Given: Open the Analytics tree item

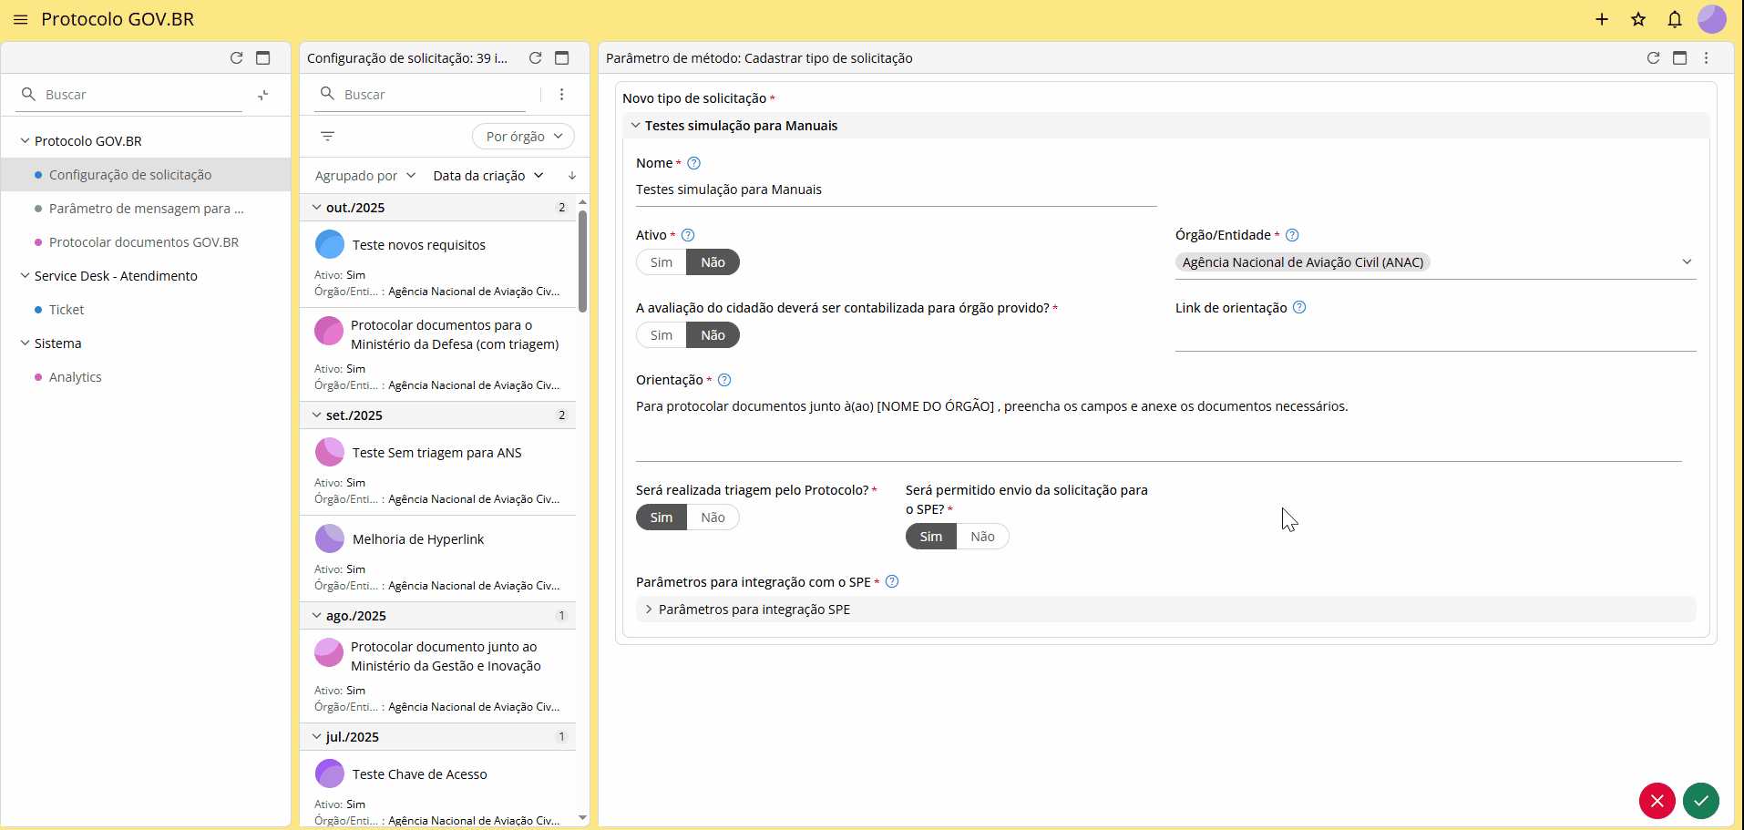Looking at the screenshot, I should (x=146, y=377).
